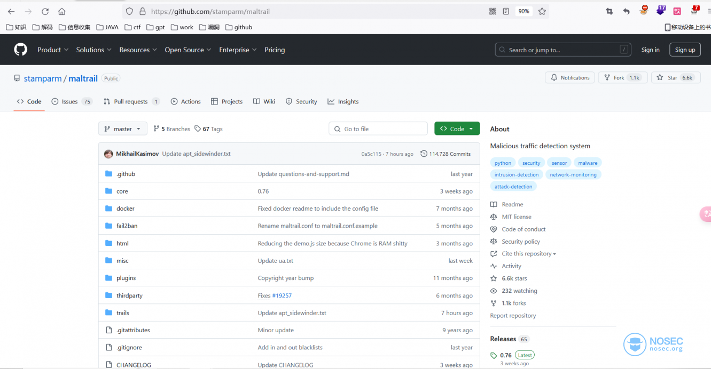Click the GitHub octocat logo
The width and height of the screenshot is (711, 369).
point(20,50)
